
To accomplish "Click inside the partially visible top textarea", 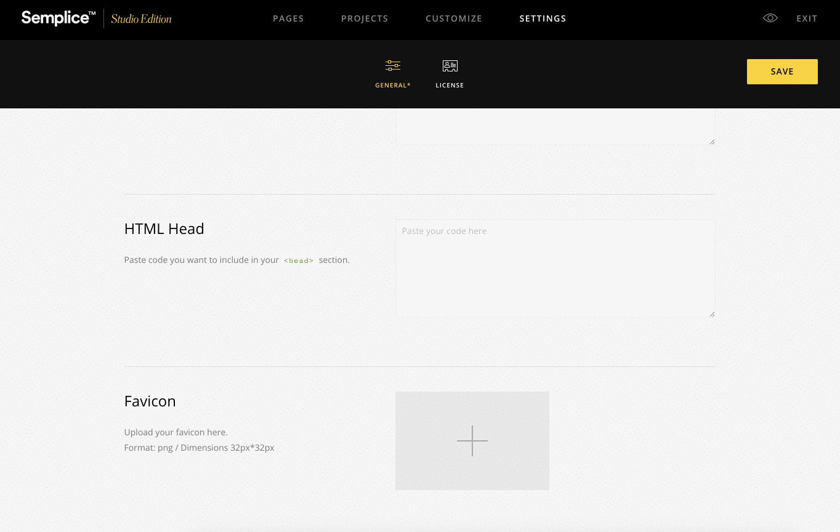I will 554,126.
